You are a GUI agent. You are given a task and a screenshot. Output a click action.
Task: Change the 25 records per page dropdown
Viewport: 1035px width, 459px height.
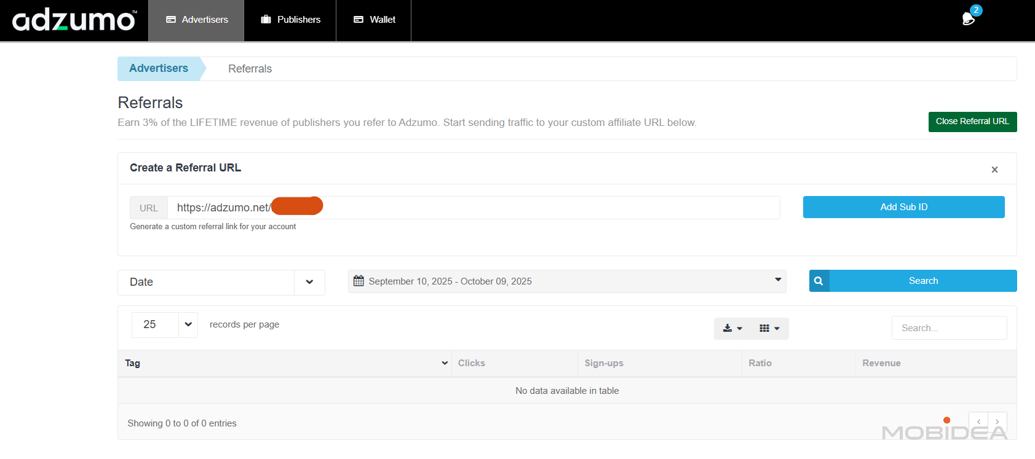pos(164,324)
